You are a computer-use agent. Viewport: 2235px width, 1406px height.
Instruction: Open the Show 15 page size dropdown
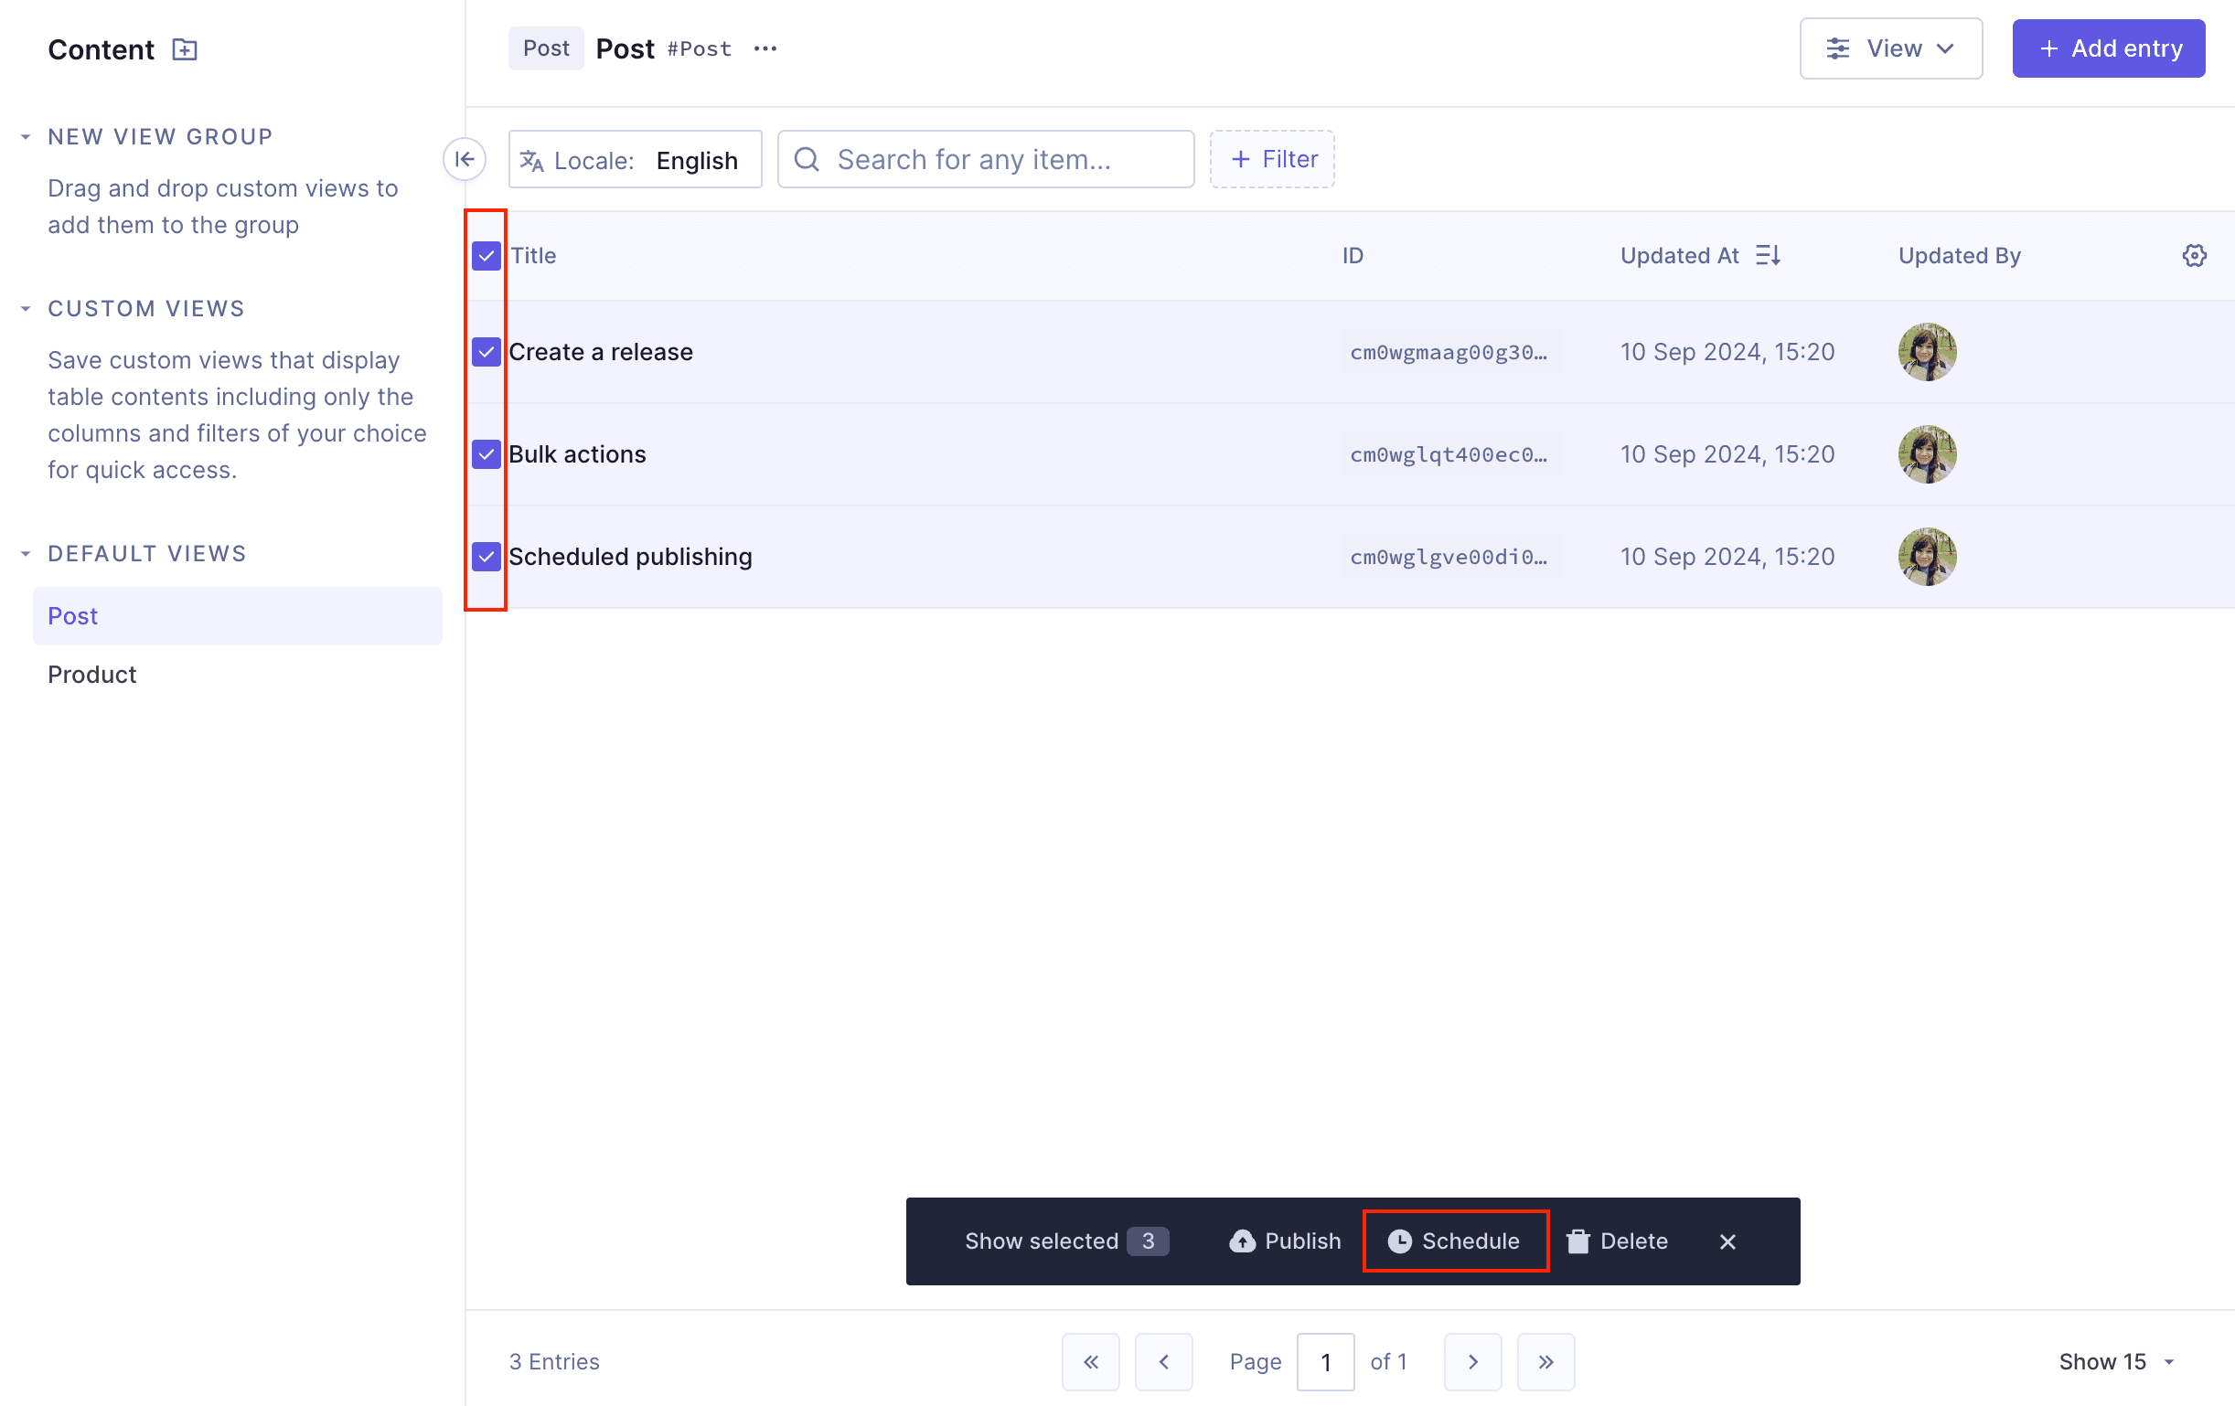(2115, 1361)
